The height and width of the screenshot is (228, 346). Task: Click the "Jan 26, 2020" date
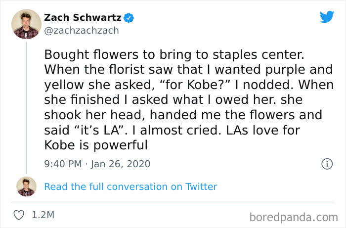120,164
